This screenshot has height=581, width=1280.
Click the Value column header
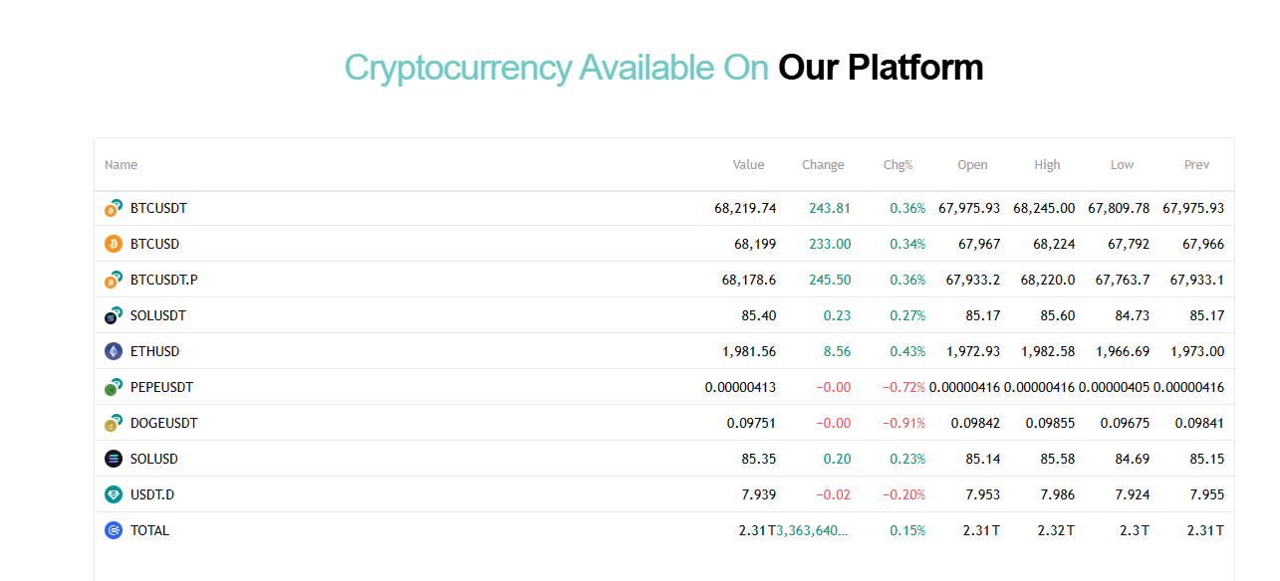coord(748,165)
